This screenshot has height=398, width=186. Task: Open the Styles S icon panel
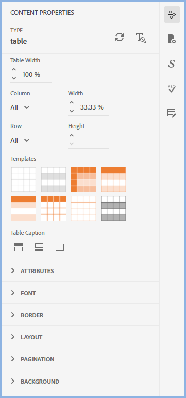click(172, 63)
